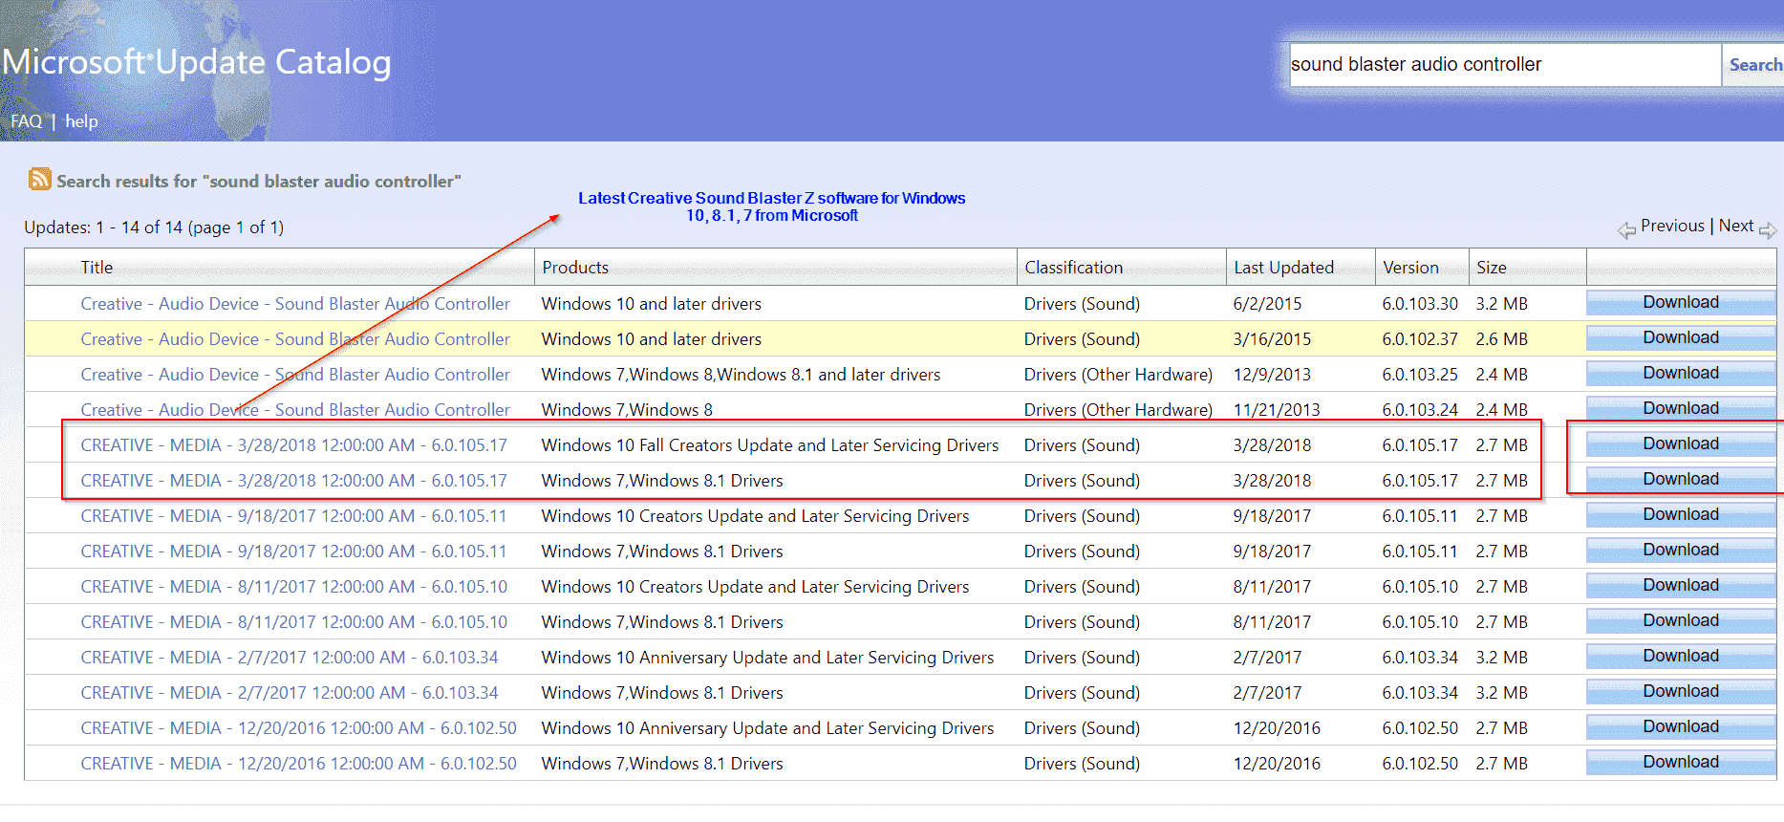Open CREATIVE MEDIA 12/20/2016 title for Windows 10
The width and height of the screenshot is (1784, 822).
pyautogui.click(x=298, y=728)
